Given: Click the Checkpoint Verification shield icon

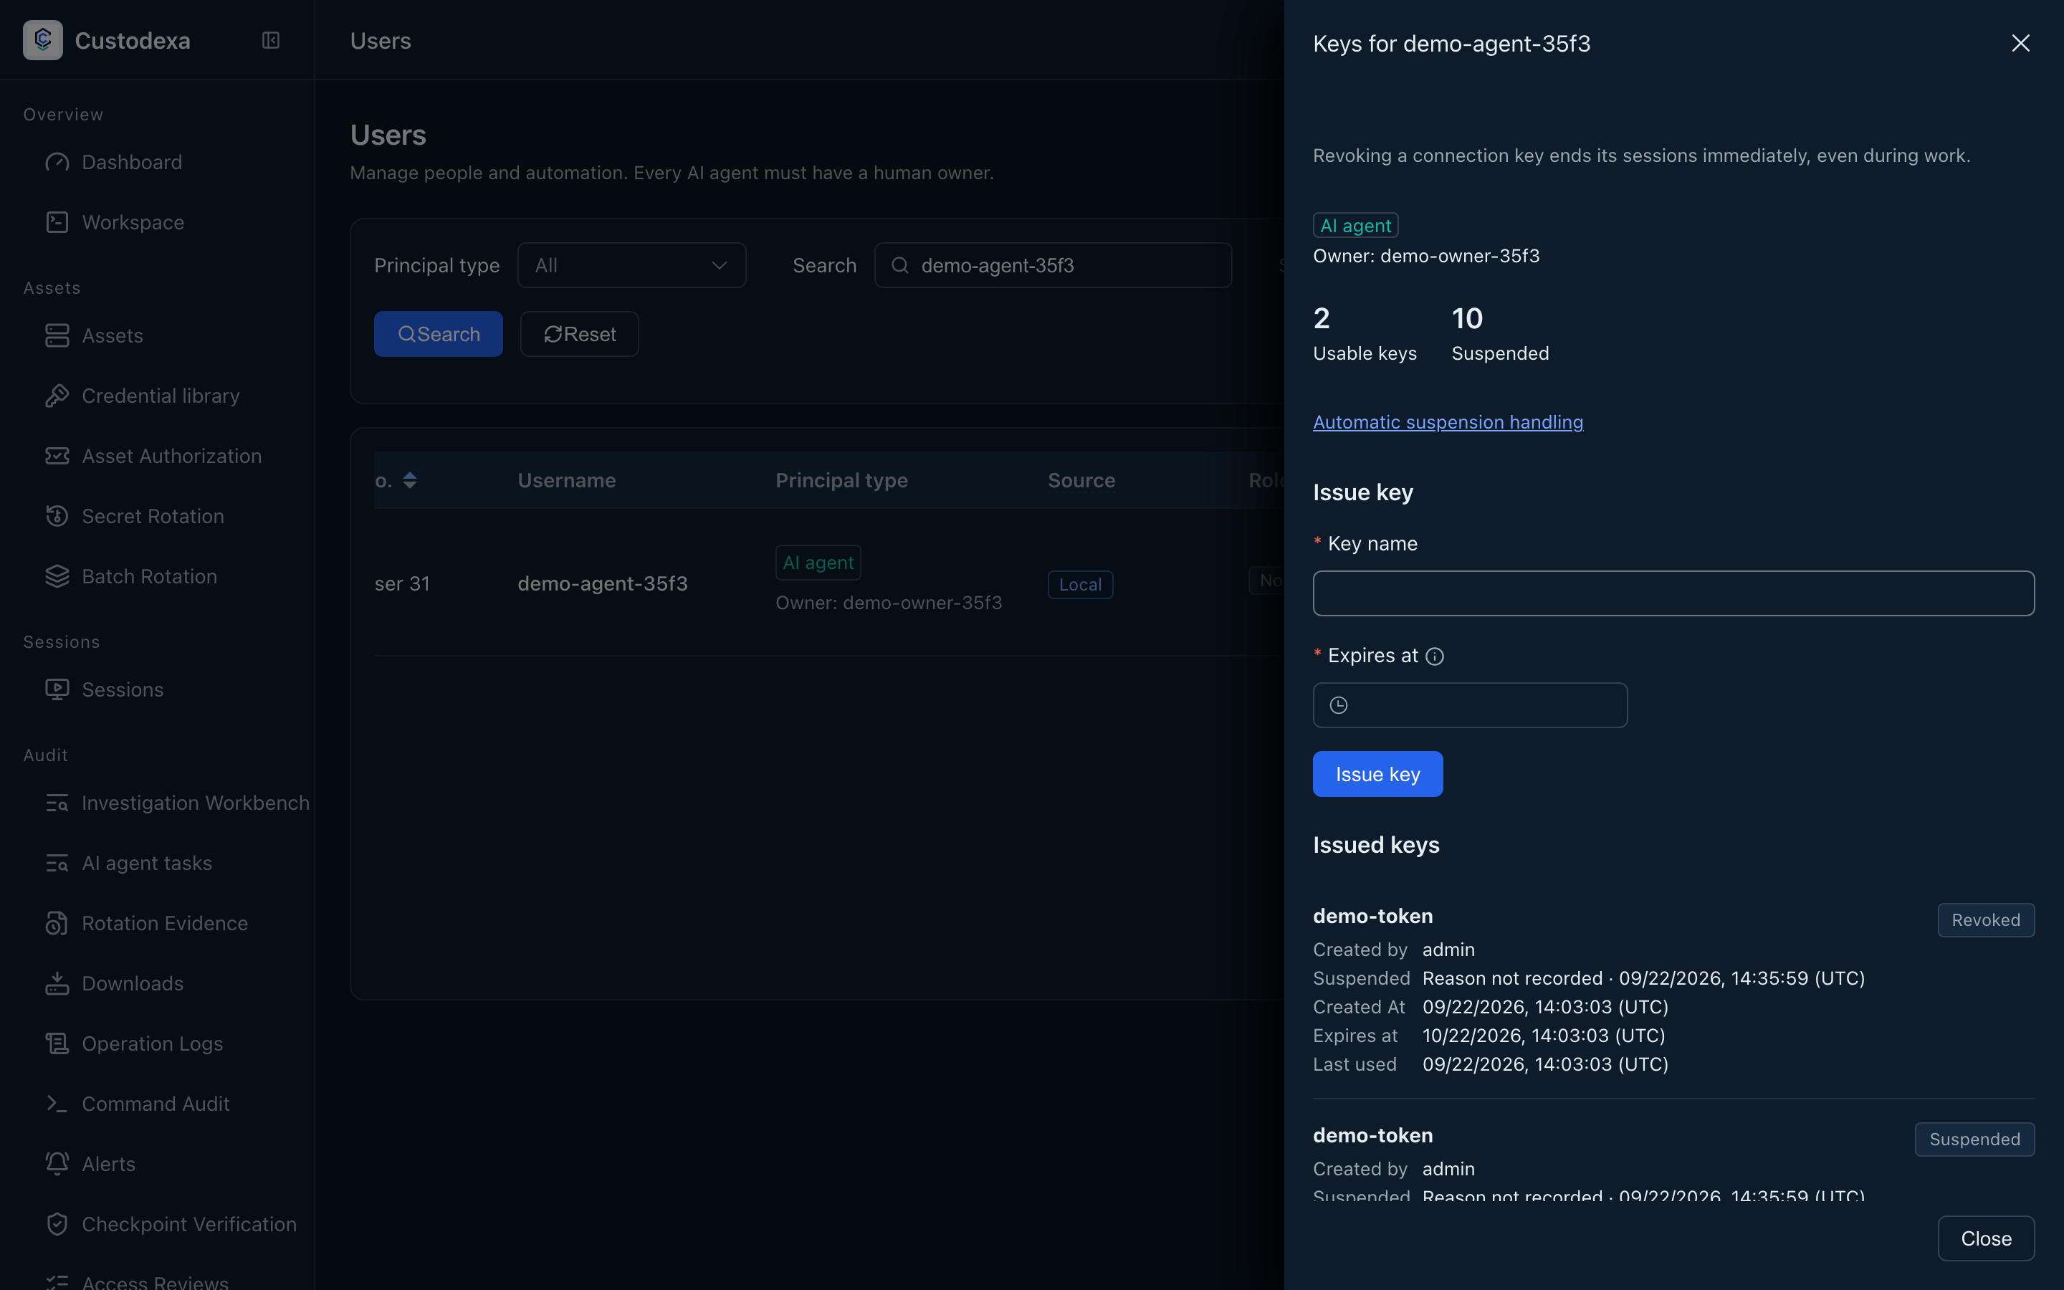Looking at the screenshot, I should tap(57, 1224).
